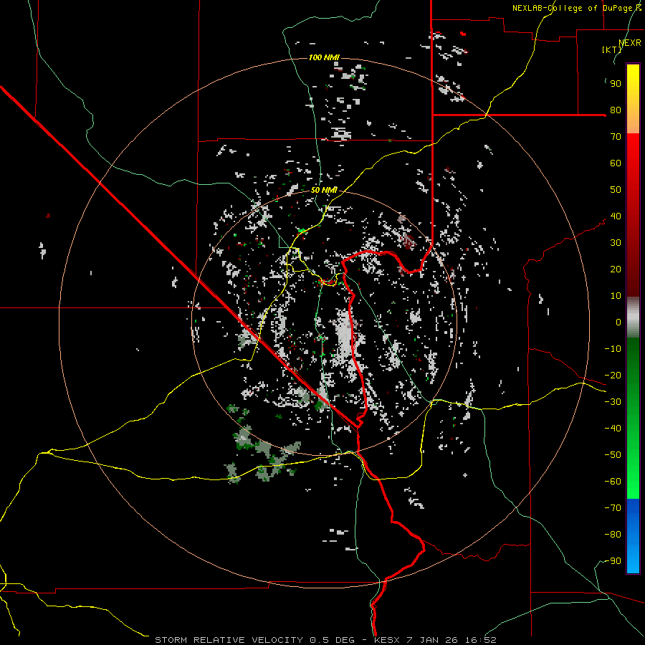Click the red segment of the color bar
Viewport: 645px width, 645px height.
[633, 215]
